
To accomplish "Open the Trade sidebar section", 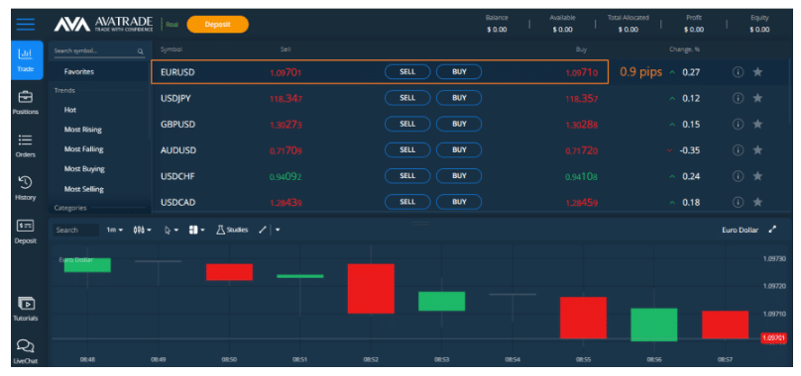I will point(26,60).
